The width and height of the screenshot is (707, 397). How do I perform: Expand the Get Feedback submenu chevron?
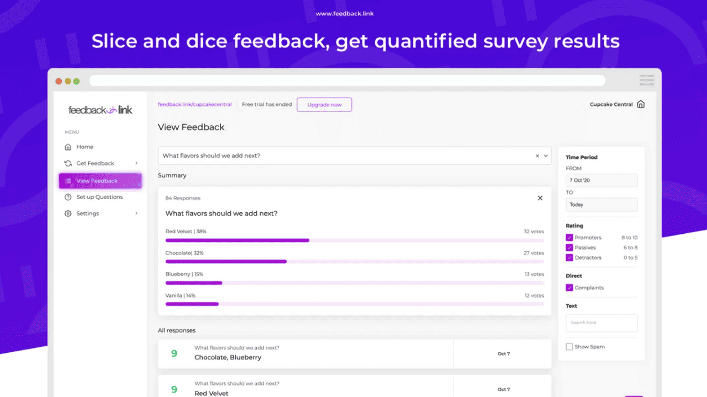(x=136, y=163)
